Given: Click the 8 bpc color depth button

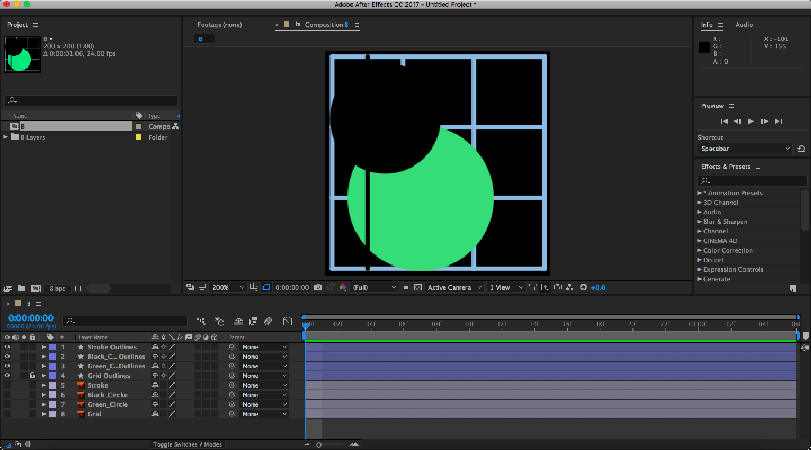Looking at the screenshot, I should (57, 289).
